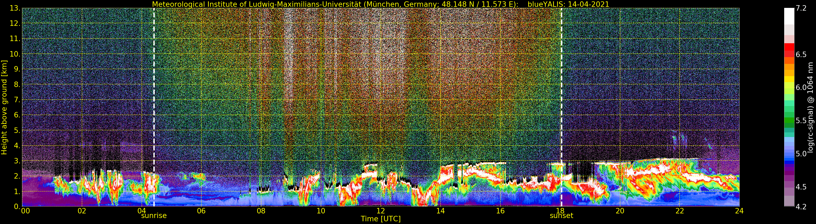Click the time axis tick '08'
The image size is (816, 224).
(261, 211)
